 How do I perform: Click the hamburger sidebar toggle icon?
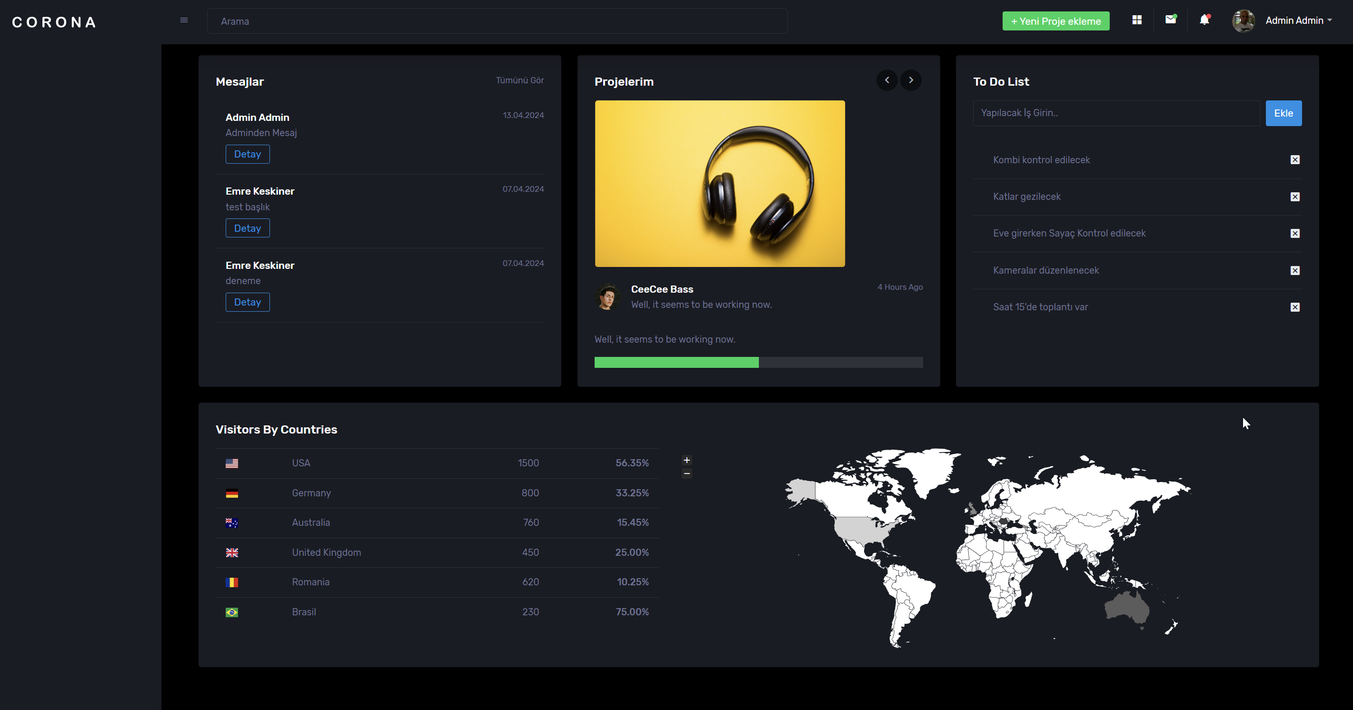click(x=184, y=20)
